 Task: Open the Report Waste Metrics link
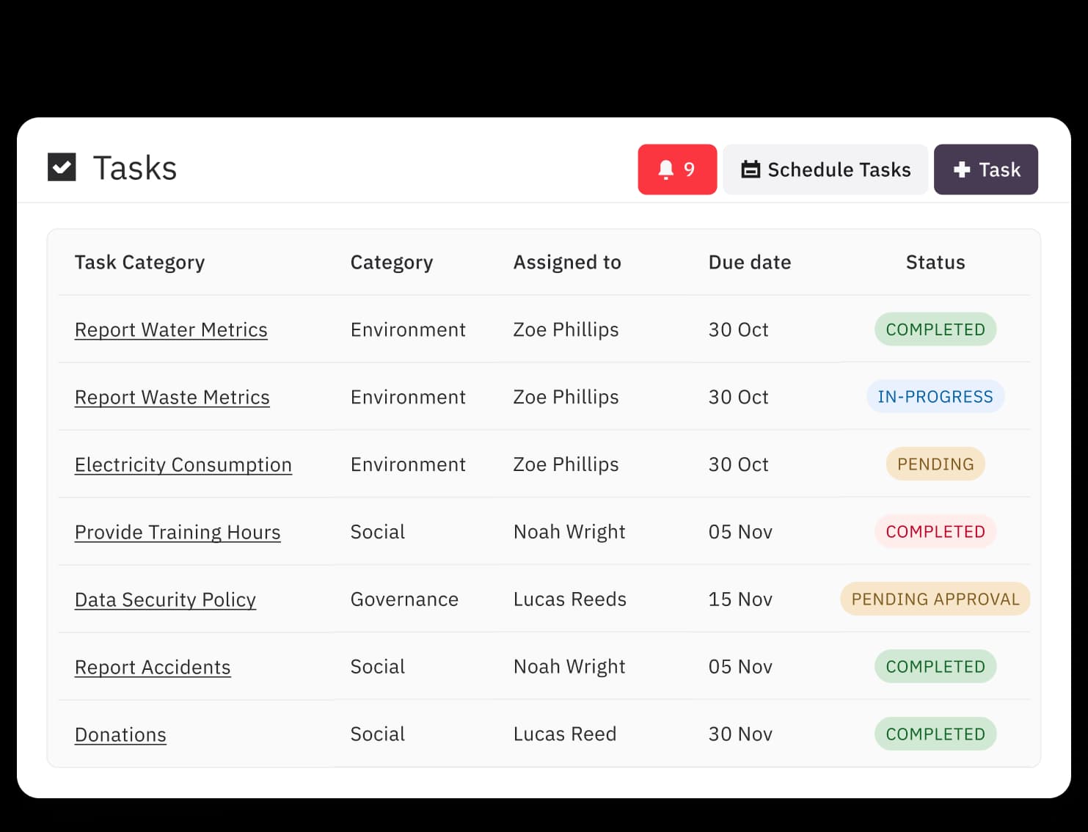click(172, 398)
